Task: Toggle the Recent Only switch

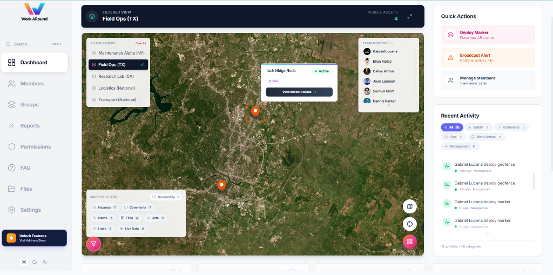Action: pos(166,197)
